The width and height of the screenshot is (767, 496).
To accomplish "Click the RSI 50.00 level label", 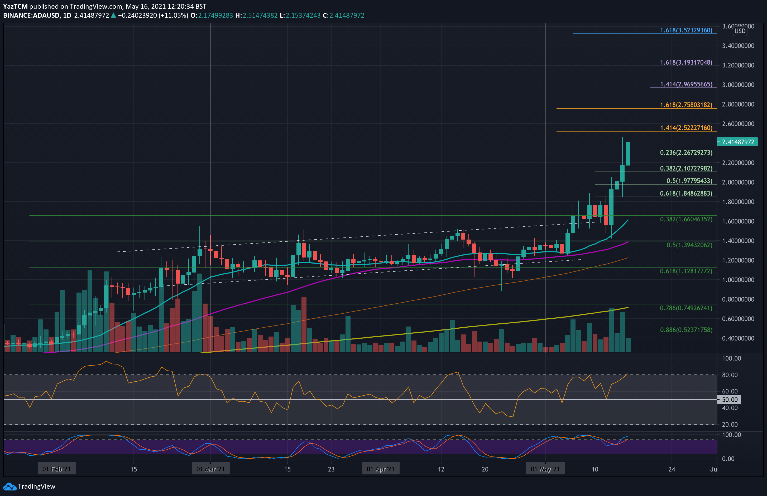I will [x=729, y=400].
